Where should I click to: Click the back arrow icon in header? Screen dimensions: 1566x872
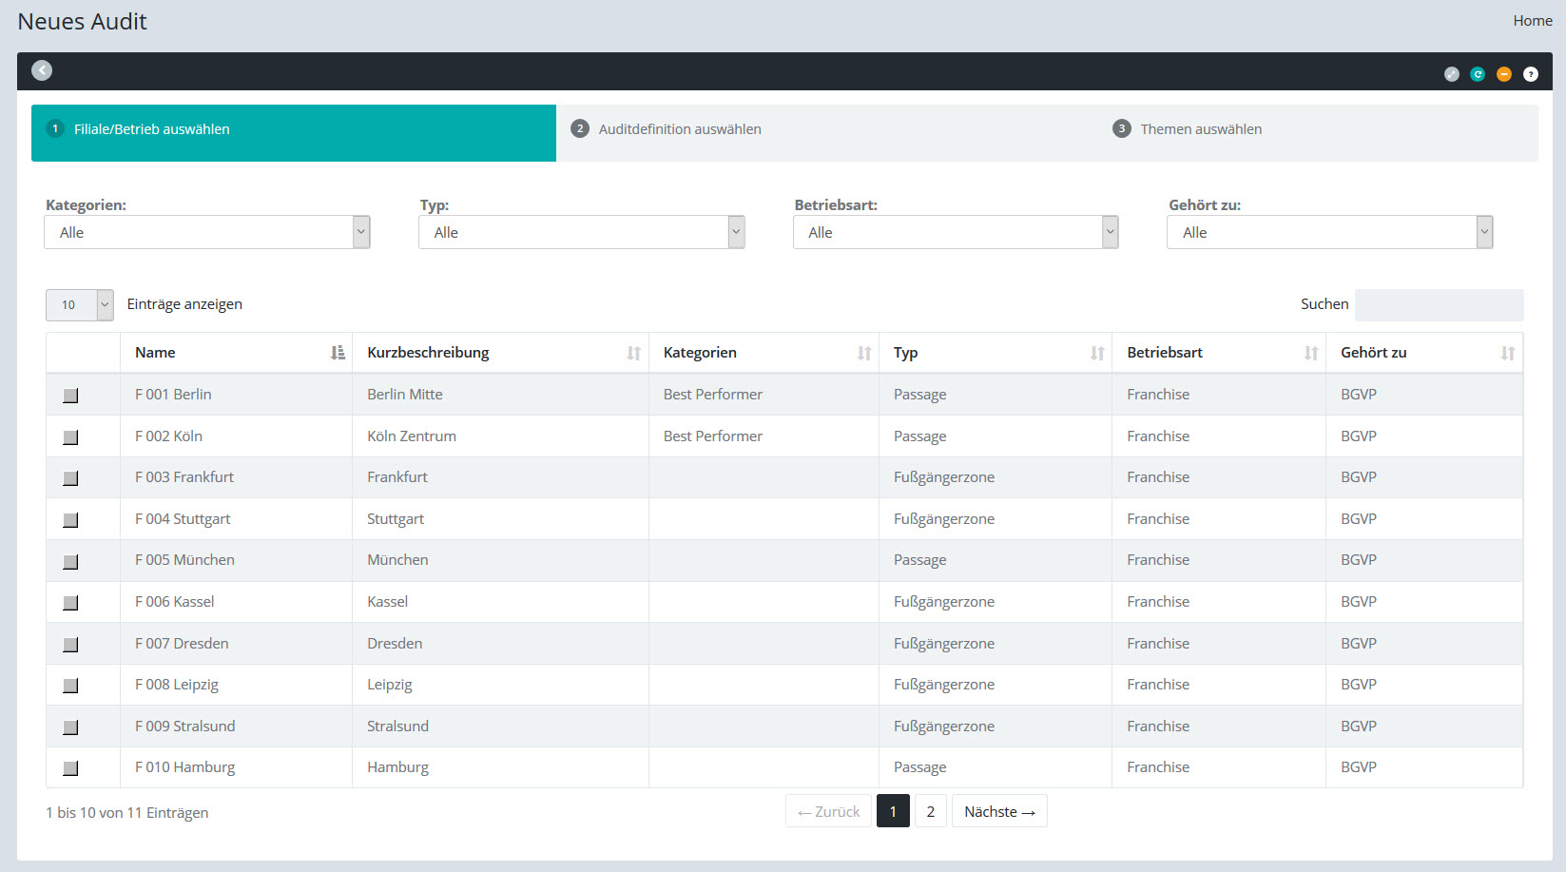(x=42, y=70)
